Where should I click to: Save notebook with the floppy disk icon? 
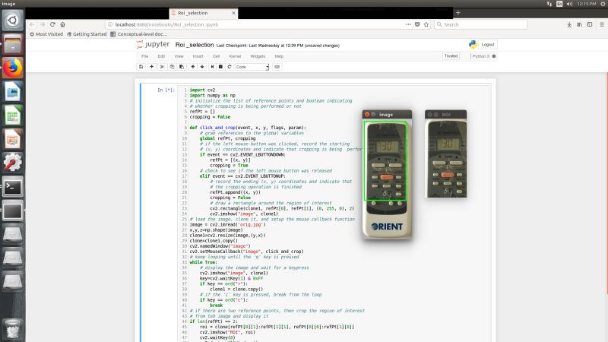141,67
